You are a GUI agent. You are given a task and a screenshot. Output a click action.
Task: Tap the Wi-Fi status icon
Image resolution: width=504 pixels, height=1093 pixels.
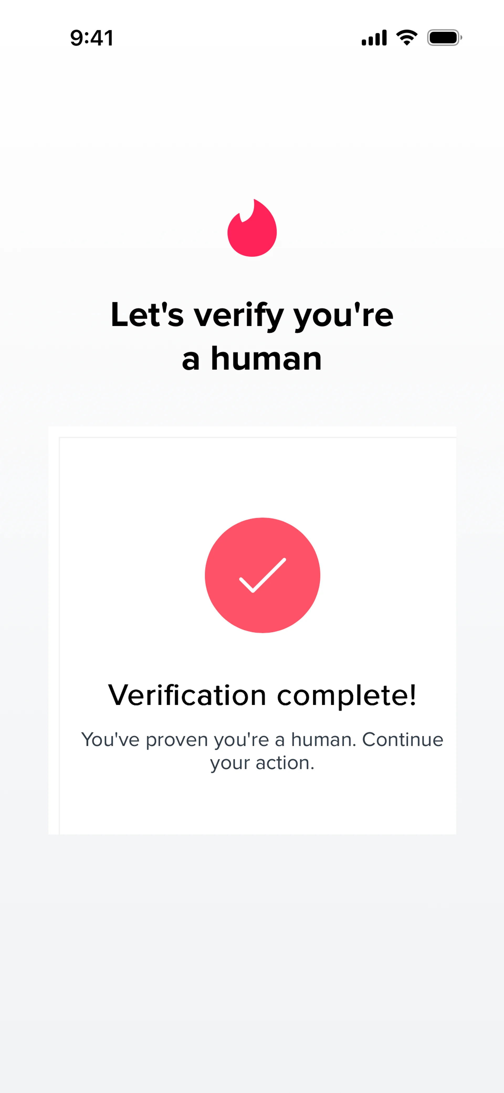tap(406, 38)
